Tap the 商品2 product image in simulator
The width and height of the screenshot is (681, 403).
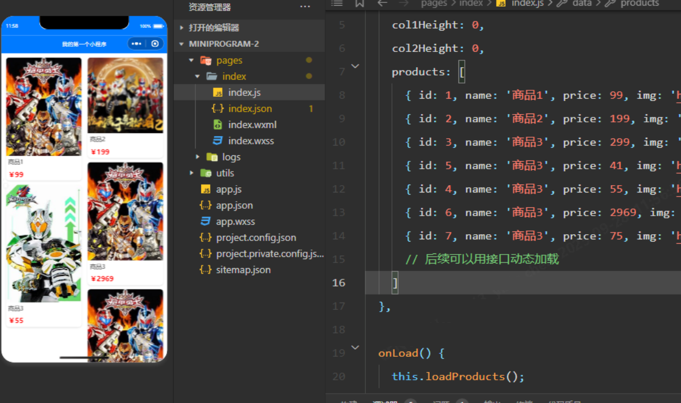coord(125,95)
